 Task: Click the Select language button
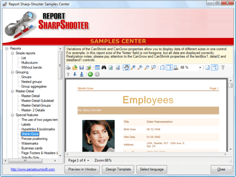click(x=152, y=169)
